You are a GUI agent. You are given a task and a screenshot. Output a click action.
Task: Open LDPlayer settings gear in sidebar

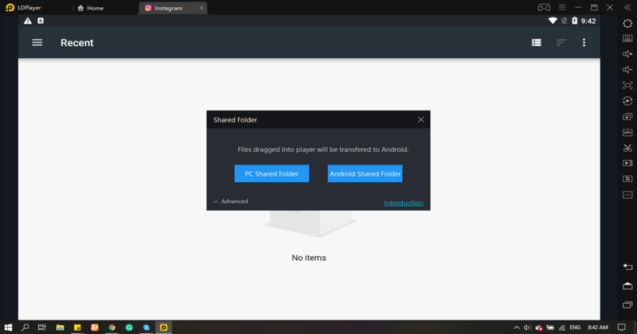(627, 23)
